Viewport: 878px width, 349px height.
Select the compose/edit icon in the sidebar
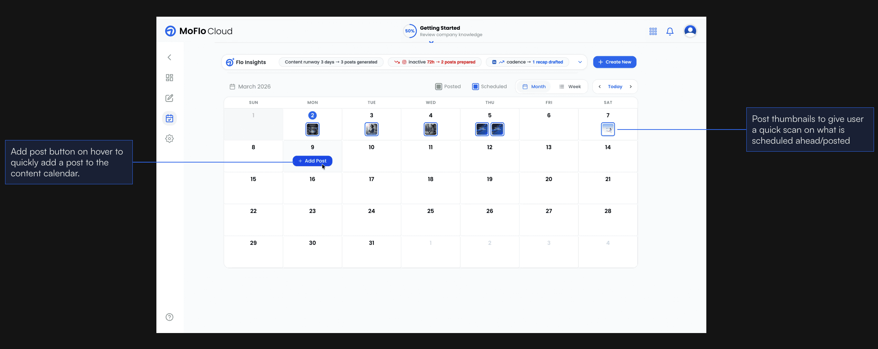169,98
